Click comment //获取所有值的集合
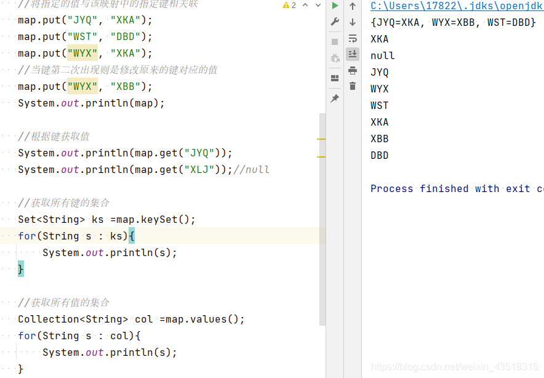544x378 pixels. tap(64, 303)
